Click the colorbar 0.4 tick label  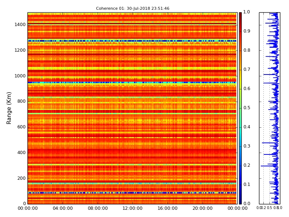pyautogui.click(x=247, y=127)
